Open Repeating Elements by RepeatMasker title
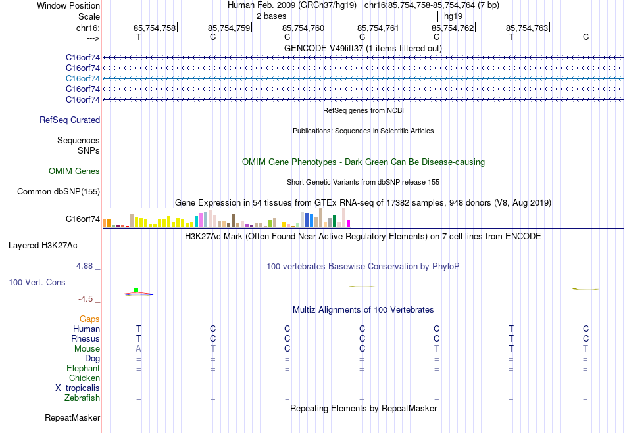Screen dimensions: 625x433 point(363,408)
